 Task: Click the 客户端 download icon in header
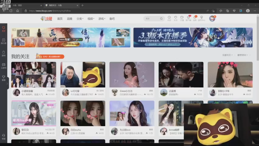coord(188,18)
